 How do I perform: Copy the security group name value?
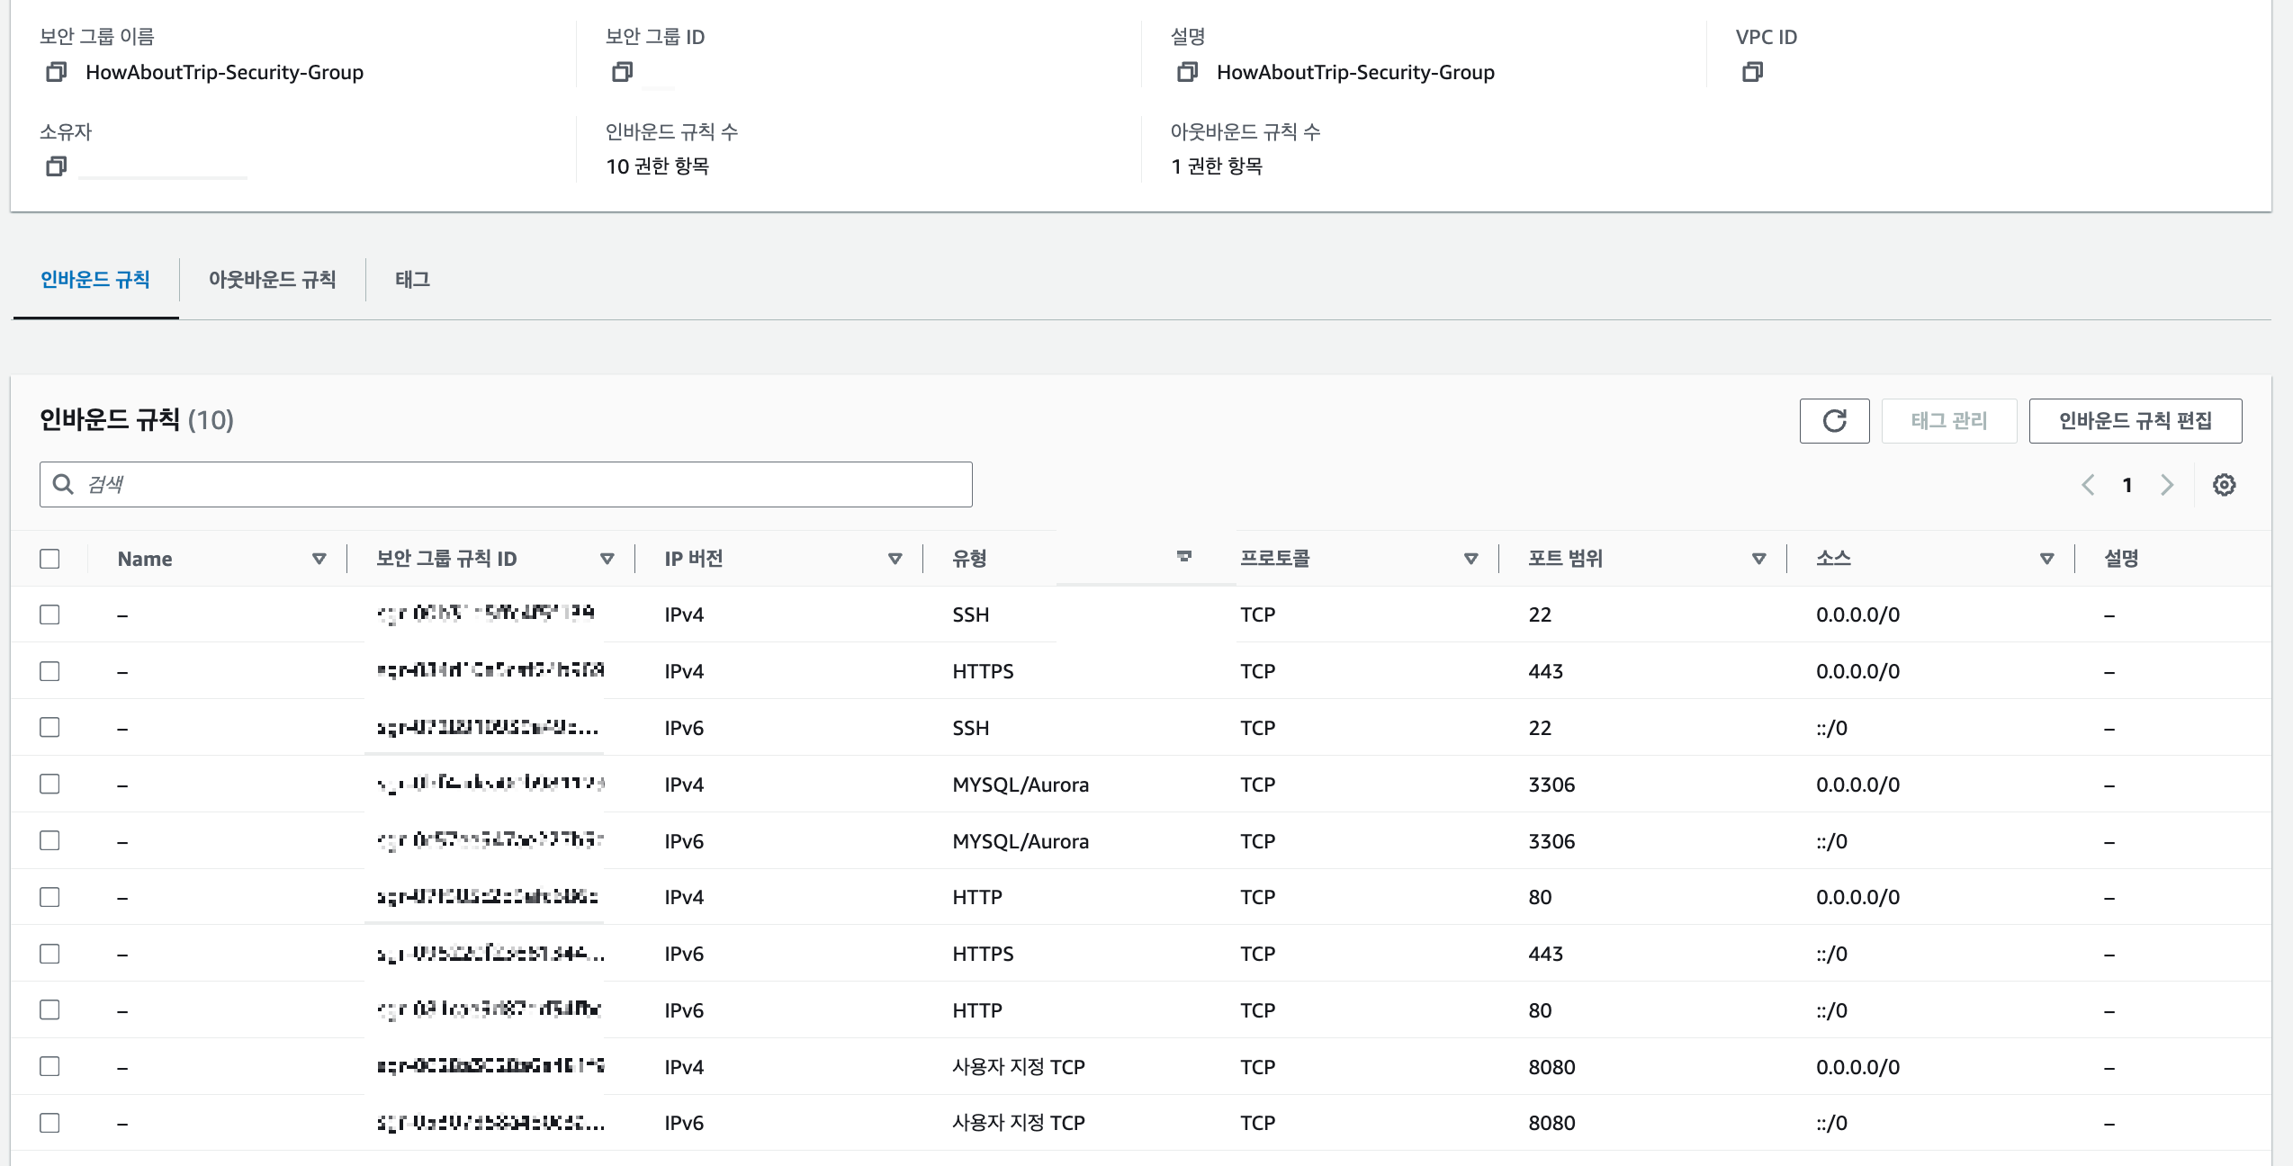click(x=56, y=72)
